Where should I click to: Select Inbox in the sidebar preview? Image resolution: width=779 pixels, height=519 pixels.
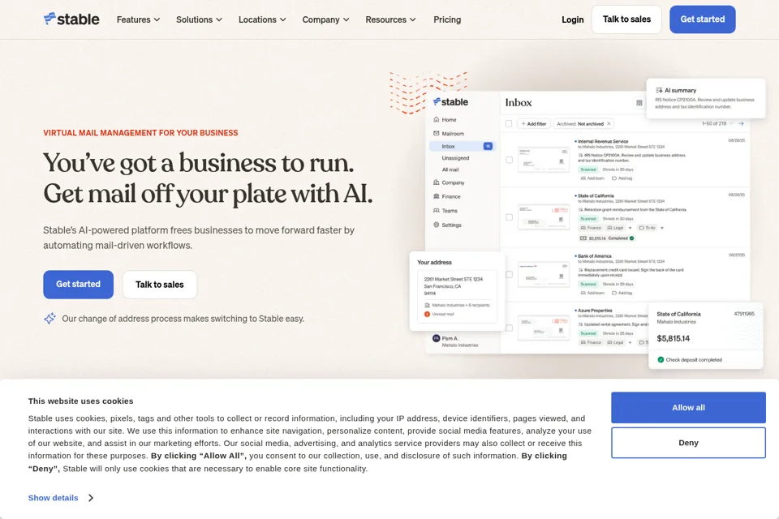(462, 146)
